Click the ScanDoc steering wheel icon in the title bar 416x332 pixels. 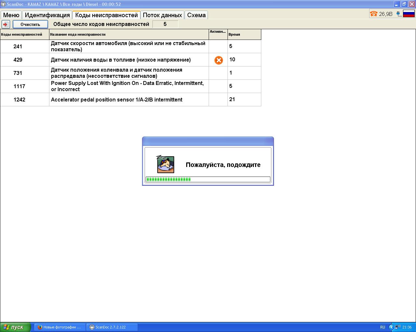pos(3,4)
